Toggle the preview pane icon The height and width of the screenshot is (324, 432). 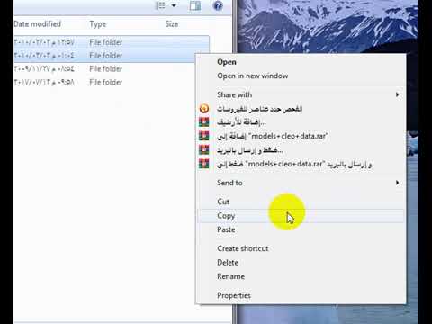[x=195, y=5]
